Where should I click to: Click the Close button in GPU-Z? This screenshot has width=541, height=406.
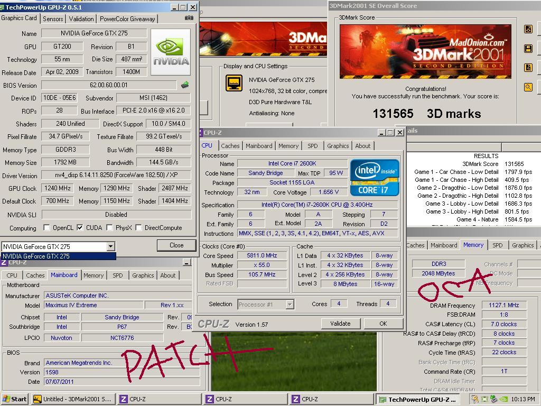pos(176,245)
